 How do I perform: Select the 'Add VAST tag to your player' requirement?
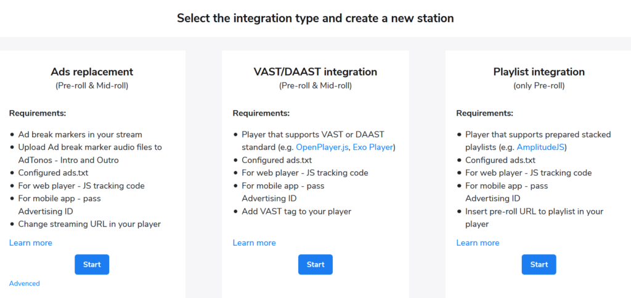[296, 211]
